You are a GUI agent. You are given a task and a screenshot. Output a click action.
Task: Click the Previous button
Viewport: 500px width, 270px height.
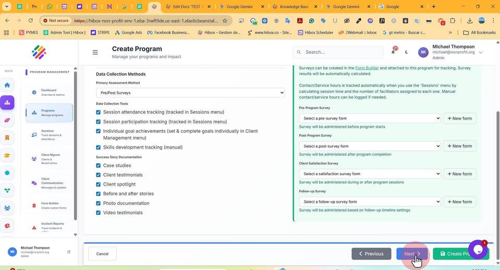pyautogui.click(x=371, y=254)
